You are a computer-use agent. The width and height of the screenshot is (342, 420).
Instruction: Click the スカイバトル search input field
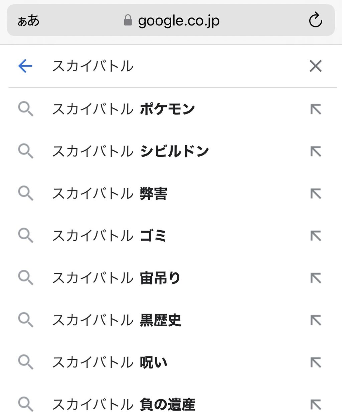167,66
